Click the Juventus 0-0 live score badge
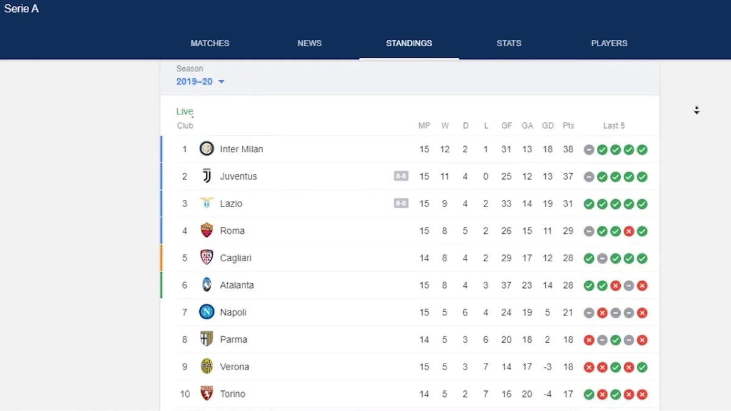Image resolution: width=731 pixels, height=411 pixels. (401, 176)
